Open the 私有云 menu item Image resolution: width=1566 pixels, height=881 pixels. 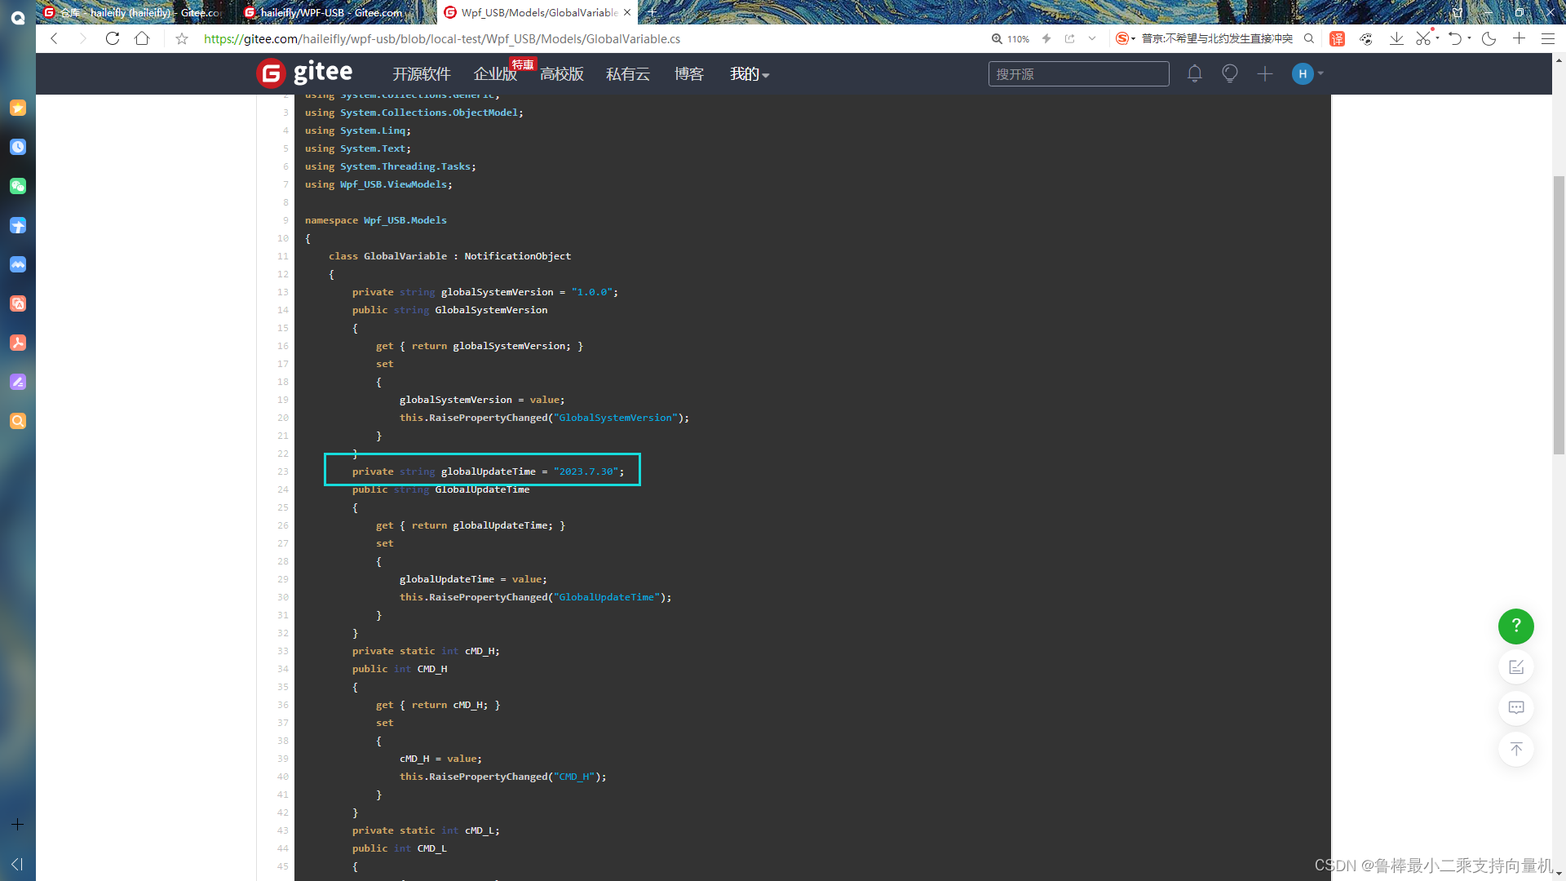coord(628,74)
